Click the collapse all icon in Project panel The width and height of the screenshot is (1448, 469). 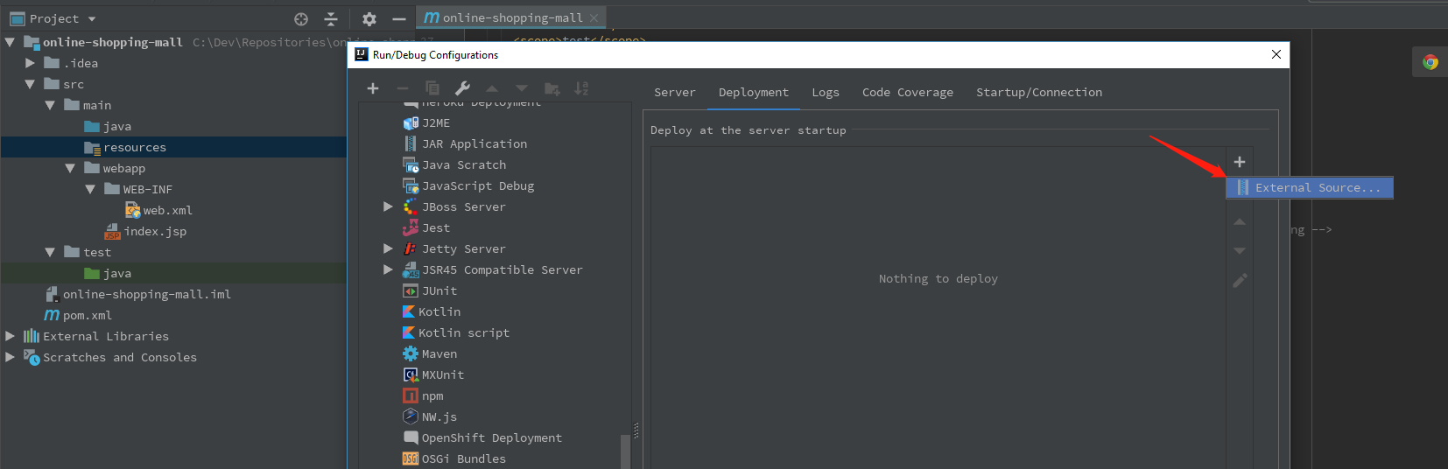tap(331, 18)
